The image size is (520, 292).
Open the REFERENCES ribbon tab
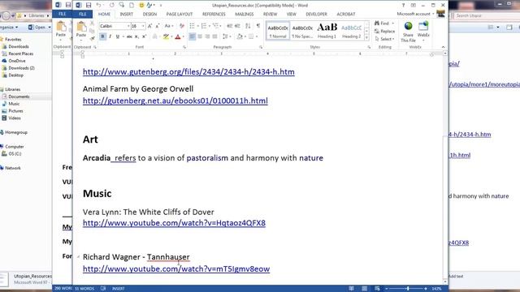click(x=214, y=15)
